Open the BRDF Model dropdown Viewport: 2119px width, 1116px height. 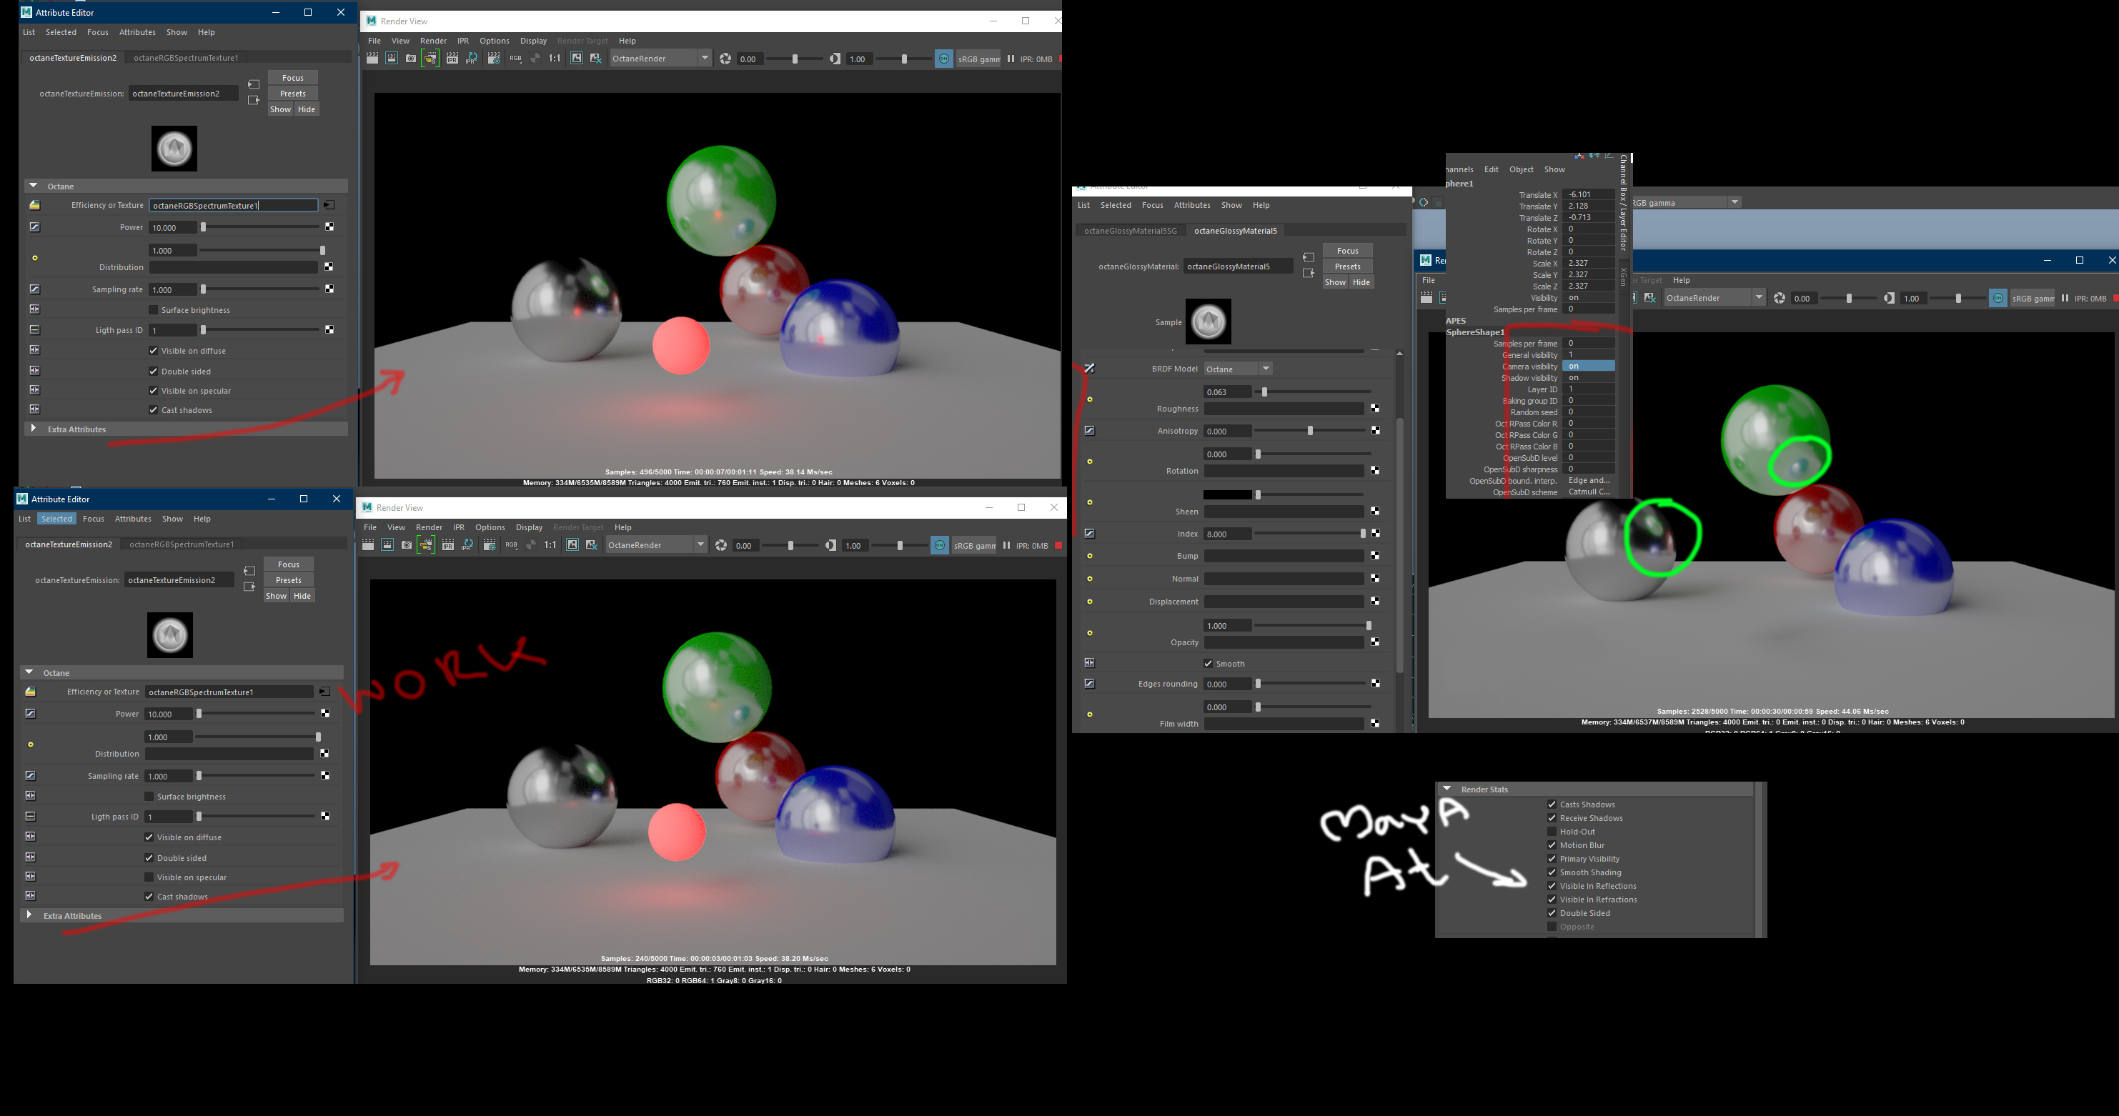pos(1238,369)
